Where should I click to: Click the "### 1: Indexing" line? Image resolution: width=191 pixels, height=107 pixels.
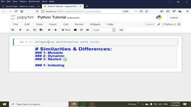[x=50, y=65]
